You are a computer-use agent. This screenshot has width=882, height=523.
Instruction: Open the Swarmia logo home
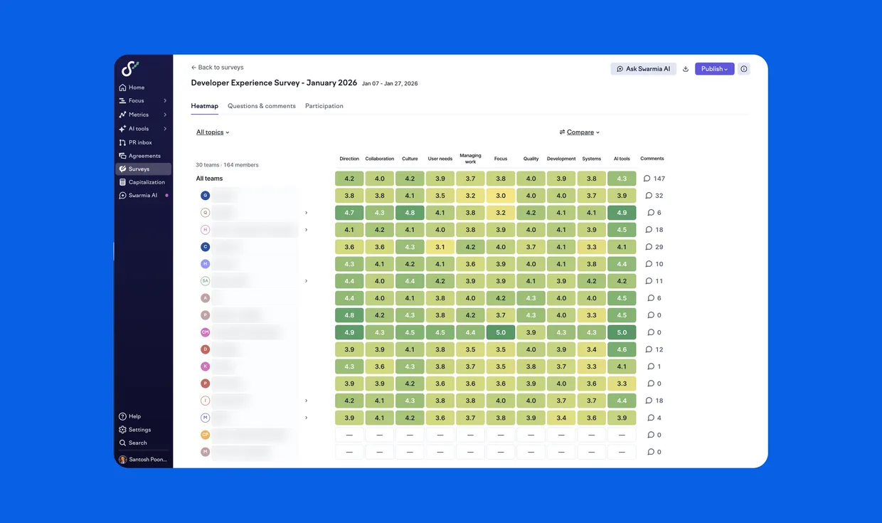click(x=129, y=69)
